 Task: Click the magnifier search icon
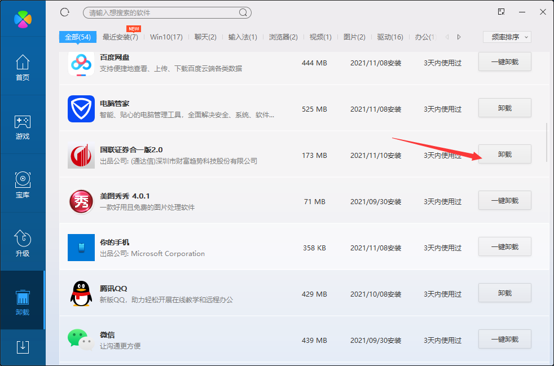(243, 13)
